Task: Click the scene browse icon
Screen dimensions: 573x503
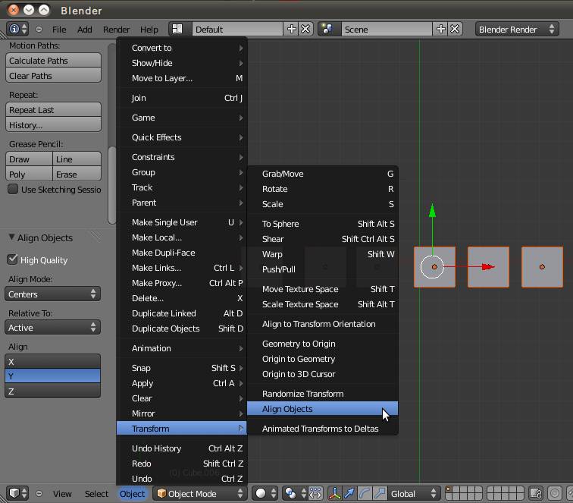Action: 327,30
